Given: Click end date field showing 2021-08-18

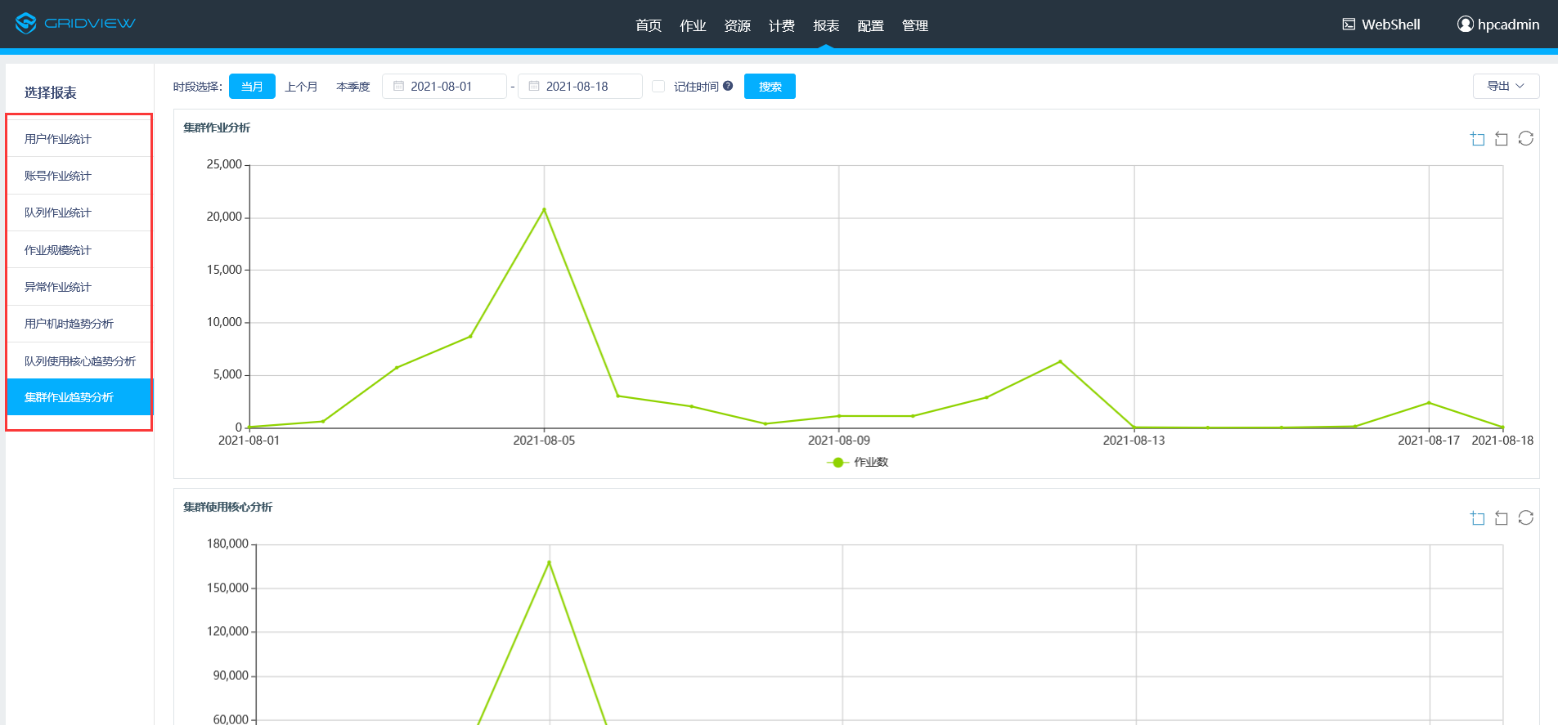Looking at the screenshot, I should click(x=580, y=87).
